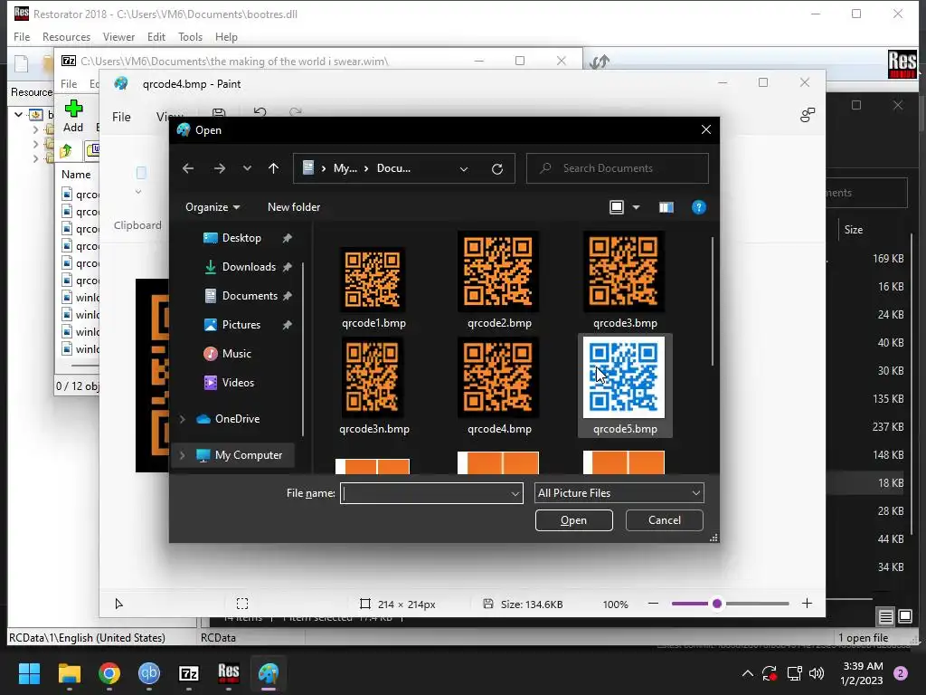Viewport: 926px width, 695px height.
Task: Cancel the Open dialog
Action: [x=665, y=520]
